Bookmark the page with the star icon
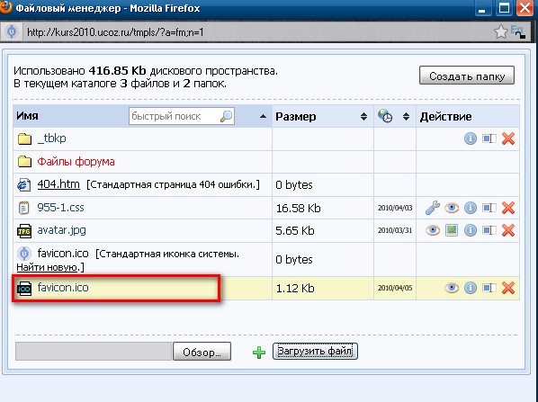This screenshot has width=538, height=402. [x=500, y=32]
